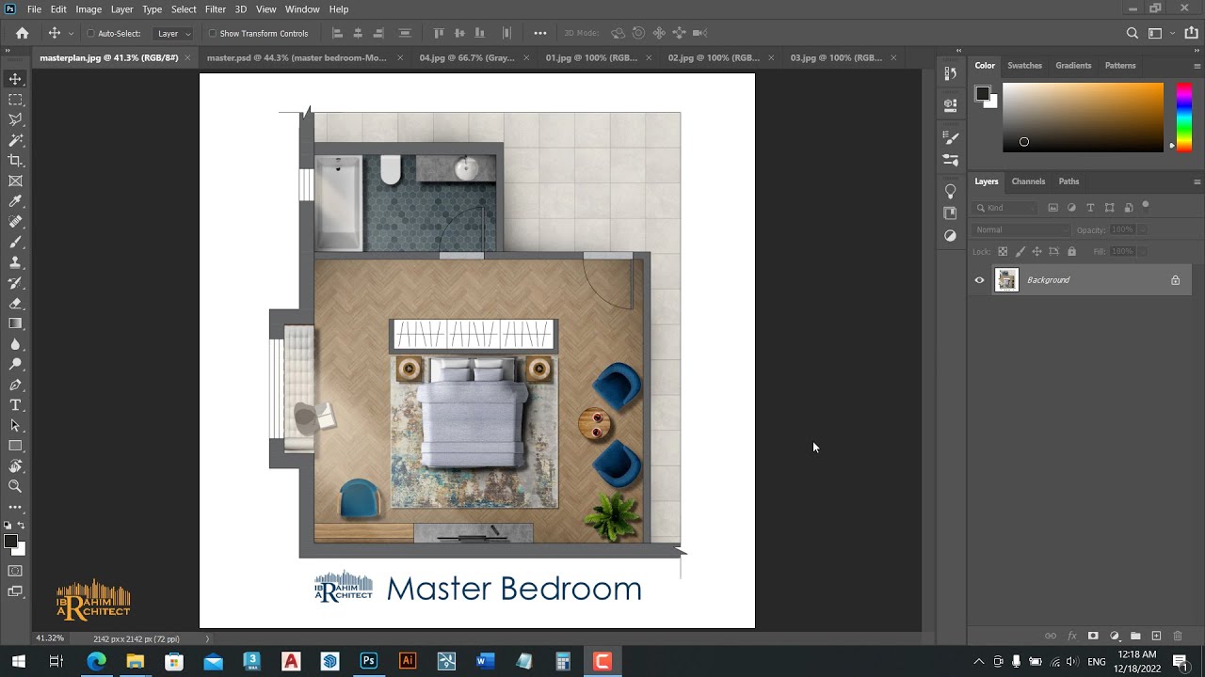Switch to the master.psd document tab
Screen dimensions: 1205x677
[297, 57]
